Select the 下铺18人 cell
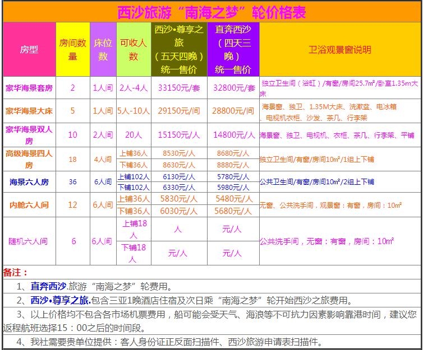 (134, 253)
